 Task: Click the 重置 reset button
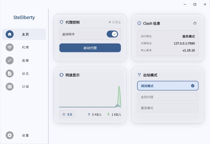(x=67, y=114)
